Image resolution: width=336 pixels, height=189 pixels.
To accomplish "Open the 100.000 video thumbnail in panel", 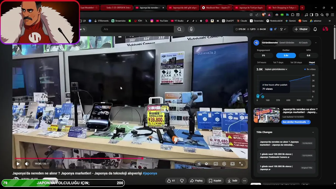I will tap(266, 115).
